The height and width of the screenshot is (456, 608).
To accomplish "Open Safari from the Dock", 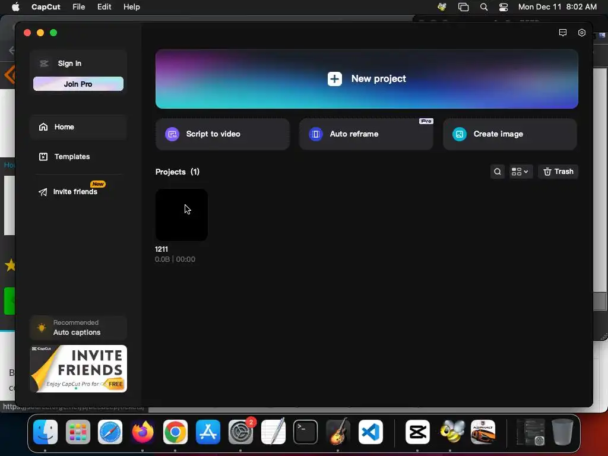I will click(110, 432).
